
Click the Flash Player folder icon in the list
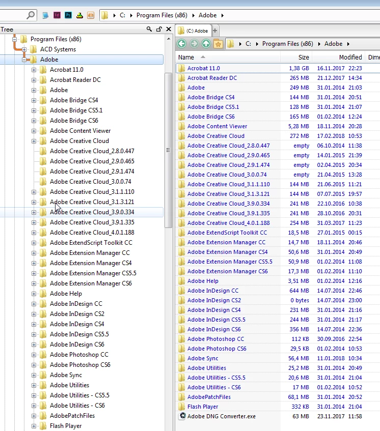click(x=181, y=406)
